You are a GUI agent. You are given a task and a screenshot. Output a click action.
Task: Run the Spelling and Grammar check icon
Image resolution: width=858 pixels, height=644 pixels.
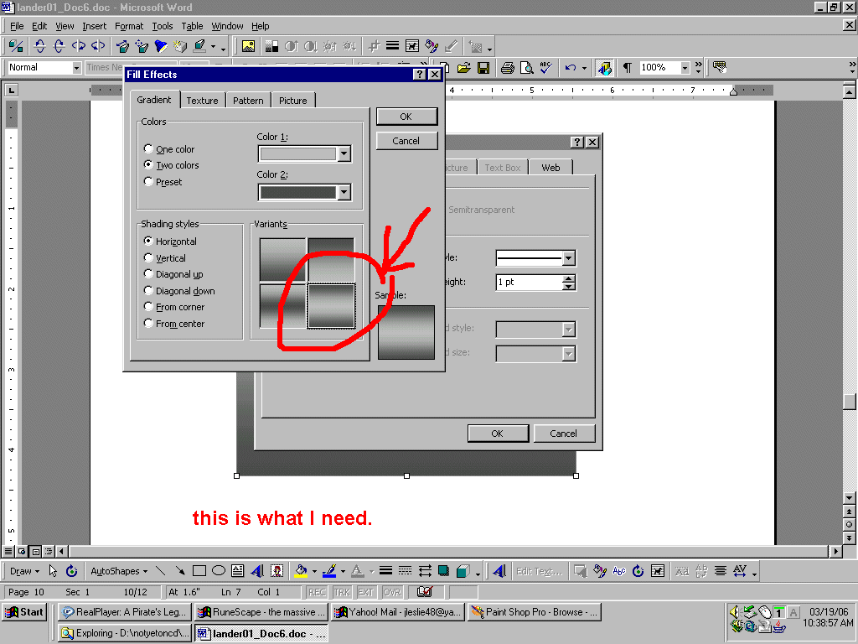coord(545,68)
